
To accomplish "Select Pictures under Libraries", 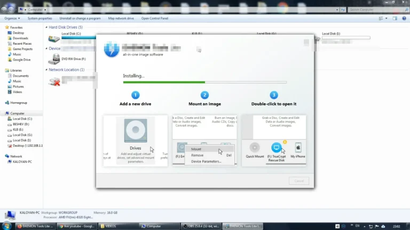I will (18, 87).
